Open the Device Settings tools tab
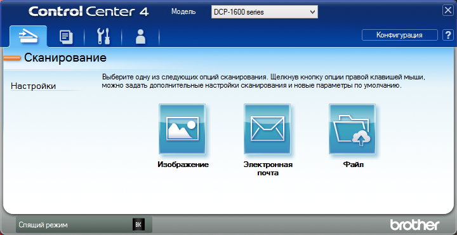This screenshot has width=457, height=235. click(103, 37)
